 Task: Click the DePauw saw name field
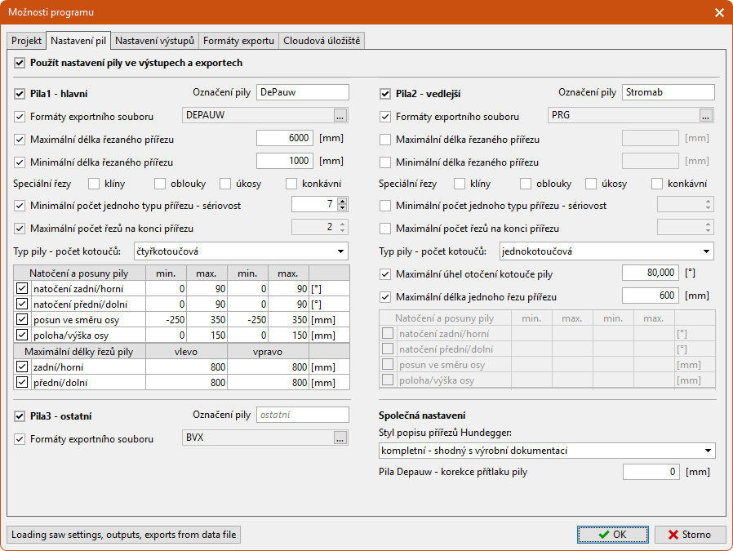[x=302, y=93]
